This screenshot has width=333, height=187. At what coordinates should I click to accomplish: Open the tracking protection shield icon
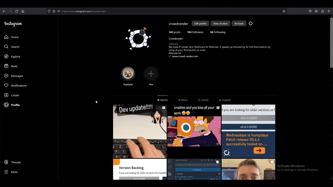(49, 11)
